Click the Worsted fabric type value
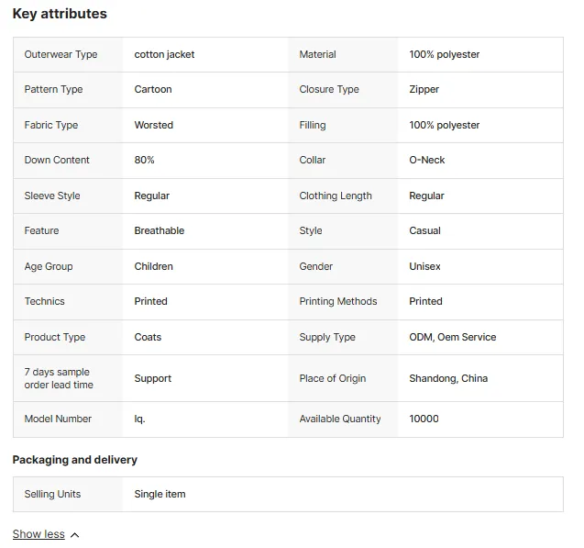Image resolution: width=584 pixels, height=548 pixels. coord(153,125)
